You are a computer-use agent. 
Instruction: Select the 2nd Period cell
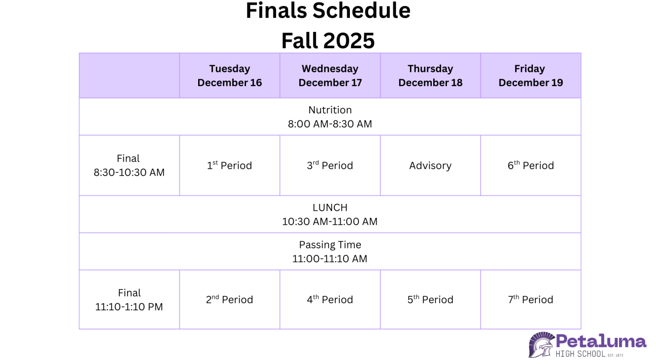pyautogui.click(x=230, y=300)
